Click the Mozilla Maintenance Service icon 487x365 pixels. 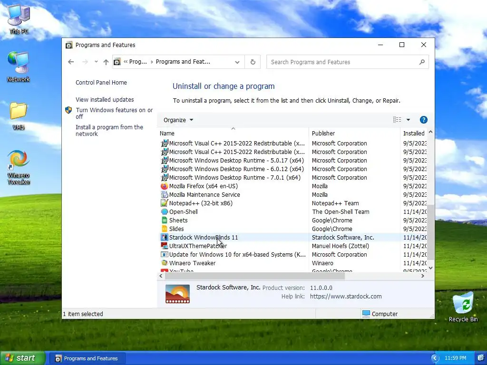(x=164, y=194)
